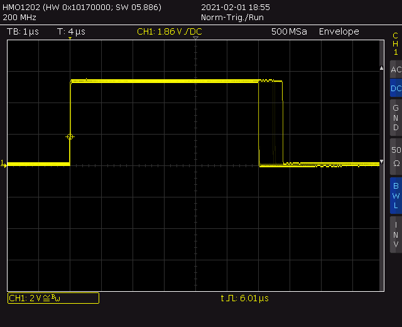The image size is (402, 327).
Task: Click the yellow trigger time marker at top
Action: tap(70, 39)
